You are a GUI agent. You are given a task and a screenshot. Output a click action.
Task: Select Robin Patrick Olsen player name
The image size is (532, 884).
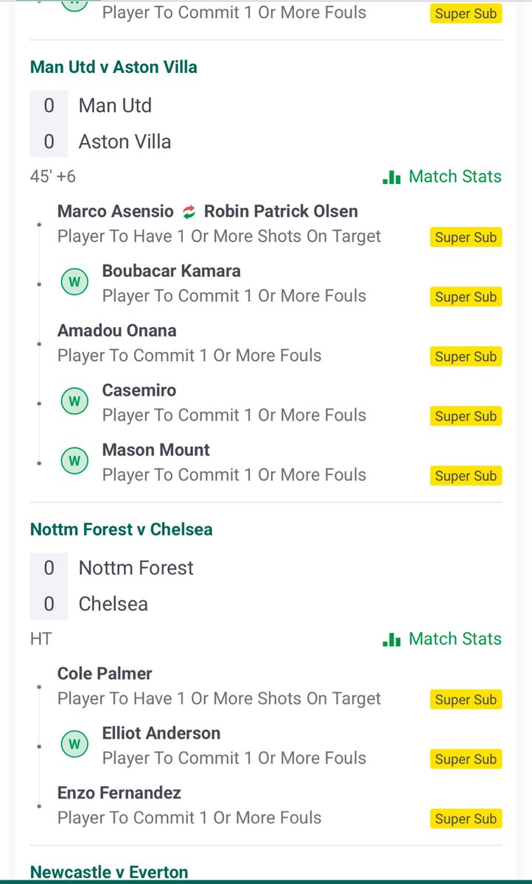pos(281,211)
